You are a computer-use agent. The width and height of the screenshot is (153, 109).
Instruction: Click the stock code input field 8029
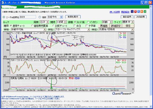coord(28,17)
